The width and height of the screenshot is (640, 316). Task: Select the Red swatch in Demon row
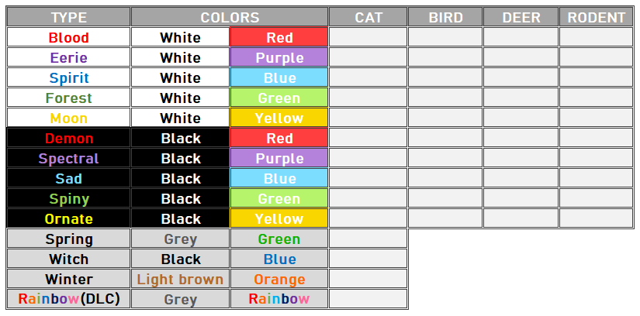pyautogui.click(x=279, y=138)
